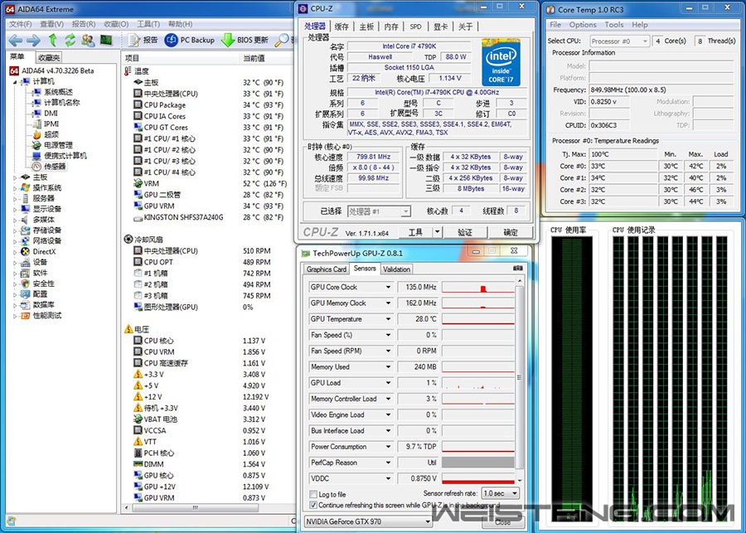This screenshot has width=746, height=533.
Task: Expand the 存储设备 tree node
Action: (x=15, y=230)
